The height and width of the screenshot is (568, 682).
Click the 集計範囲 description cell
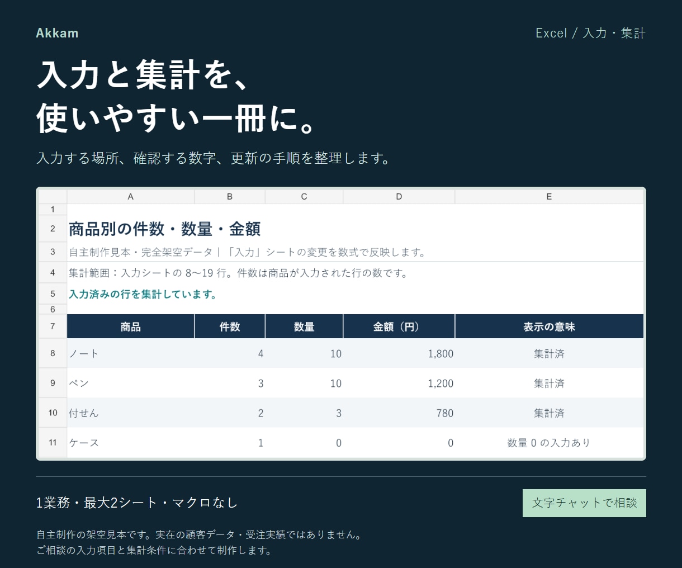point(239,273)
